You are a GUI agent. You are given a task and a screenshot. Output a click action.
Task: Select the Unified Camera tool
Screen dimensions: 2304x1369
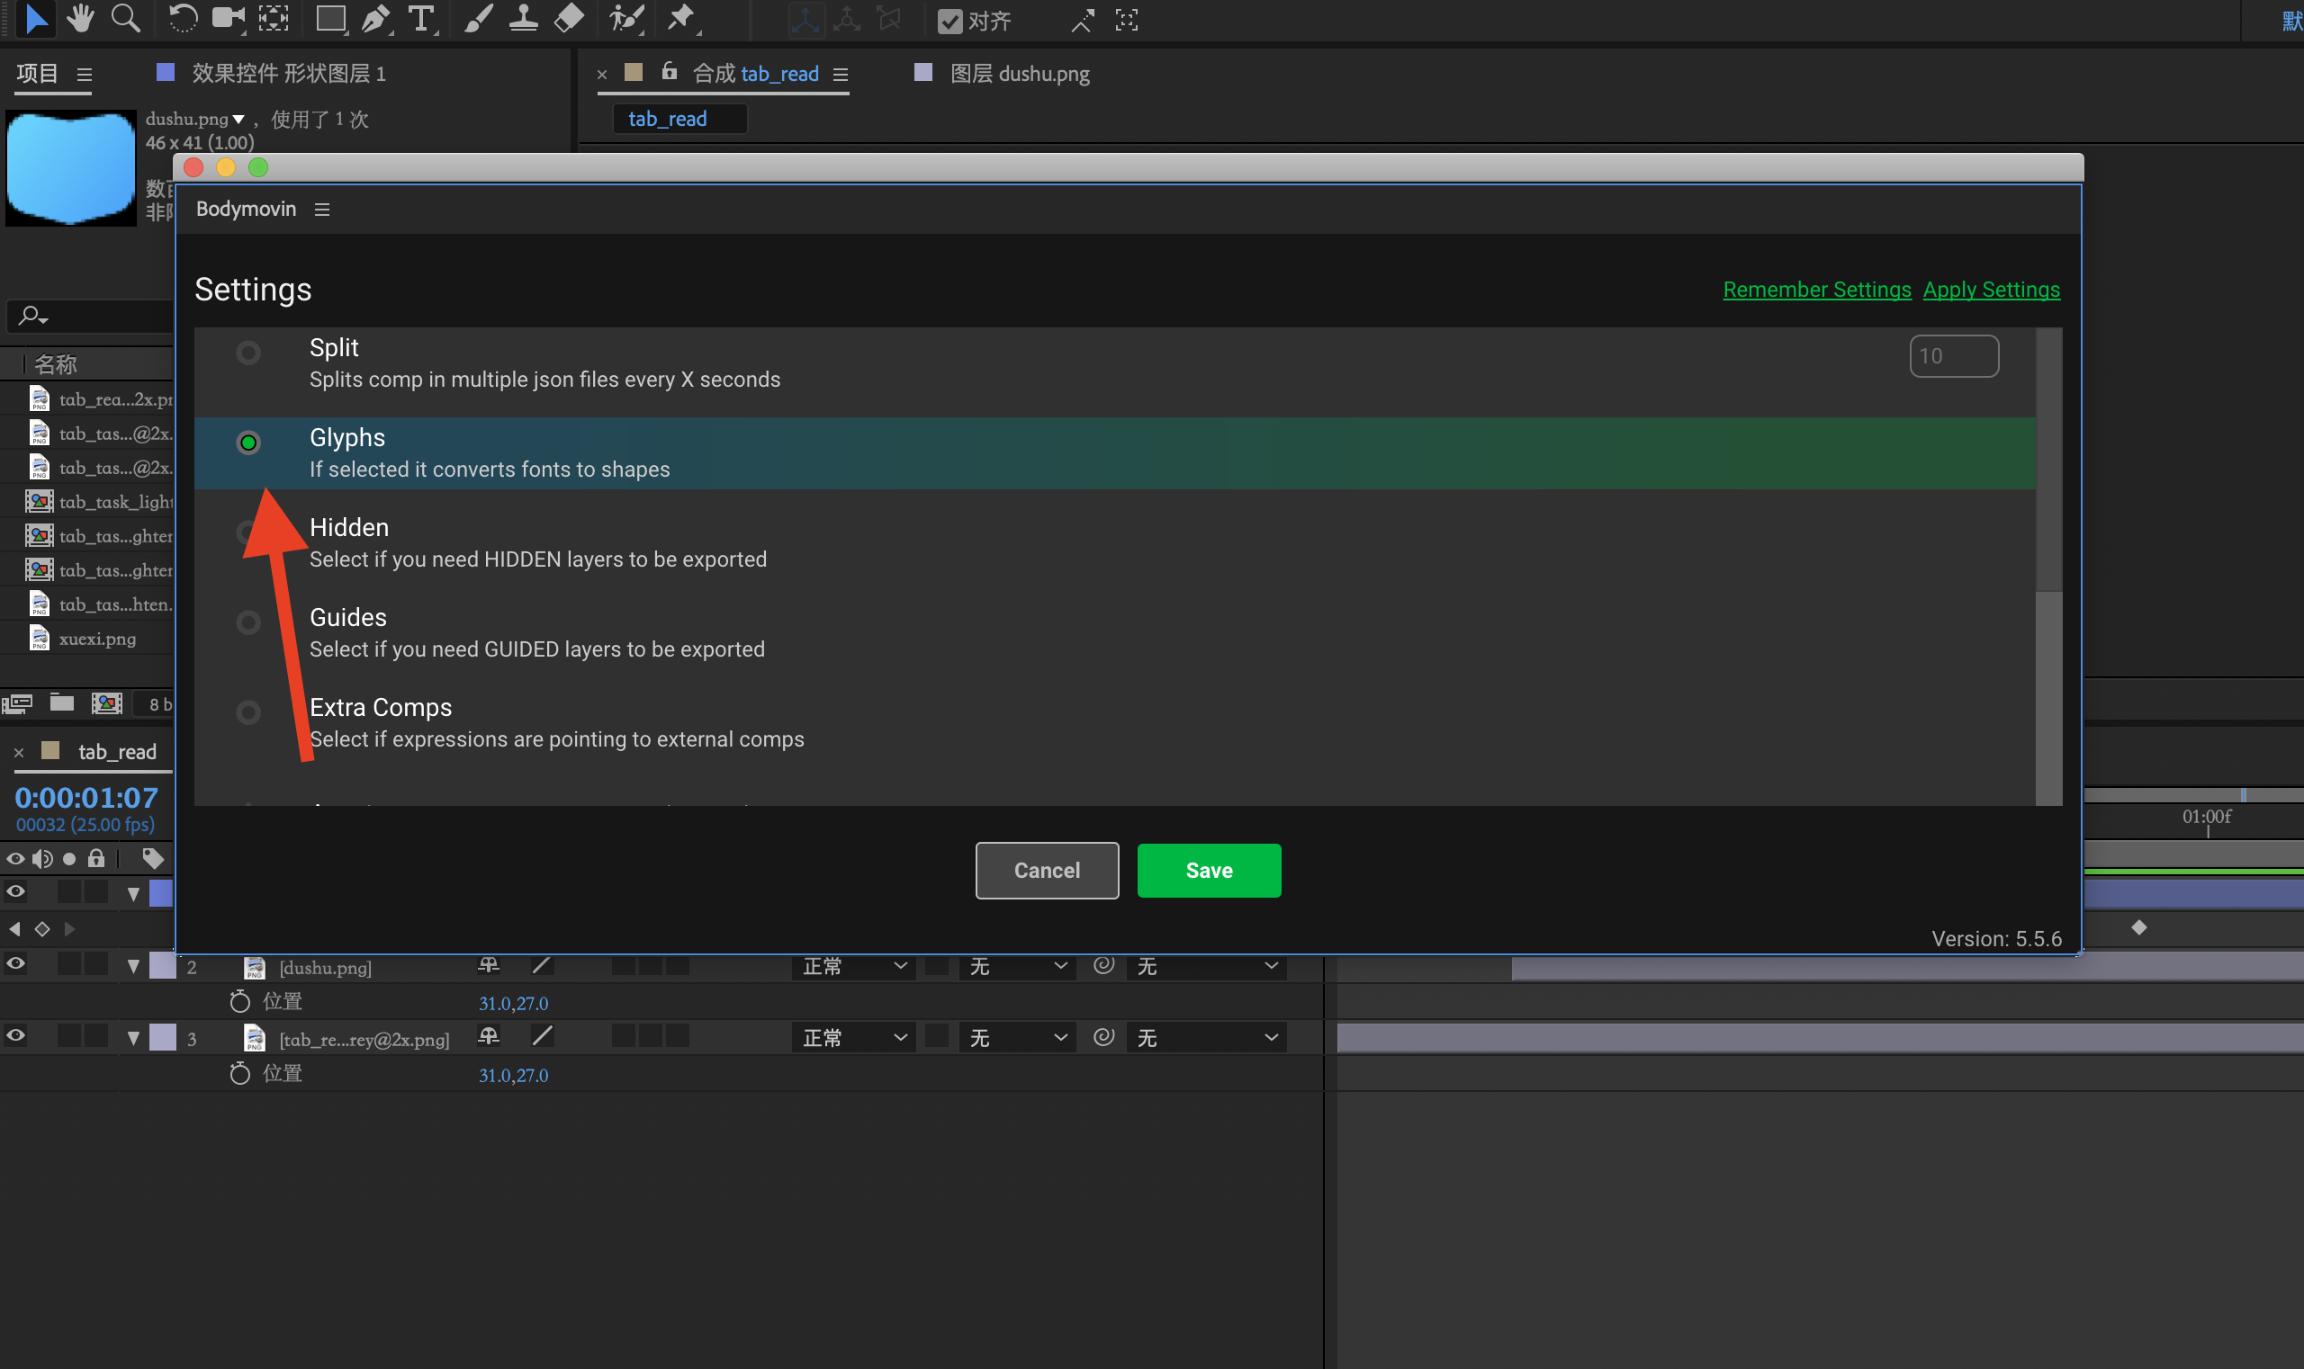pyautogui.click(x=228, y=20)
